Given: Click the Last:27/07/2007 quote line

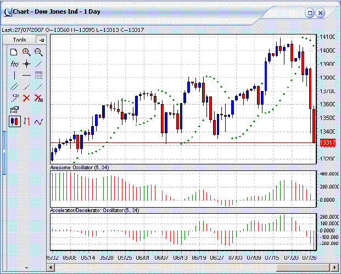Looking at the screenshot, I should [73, 30].
